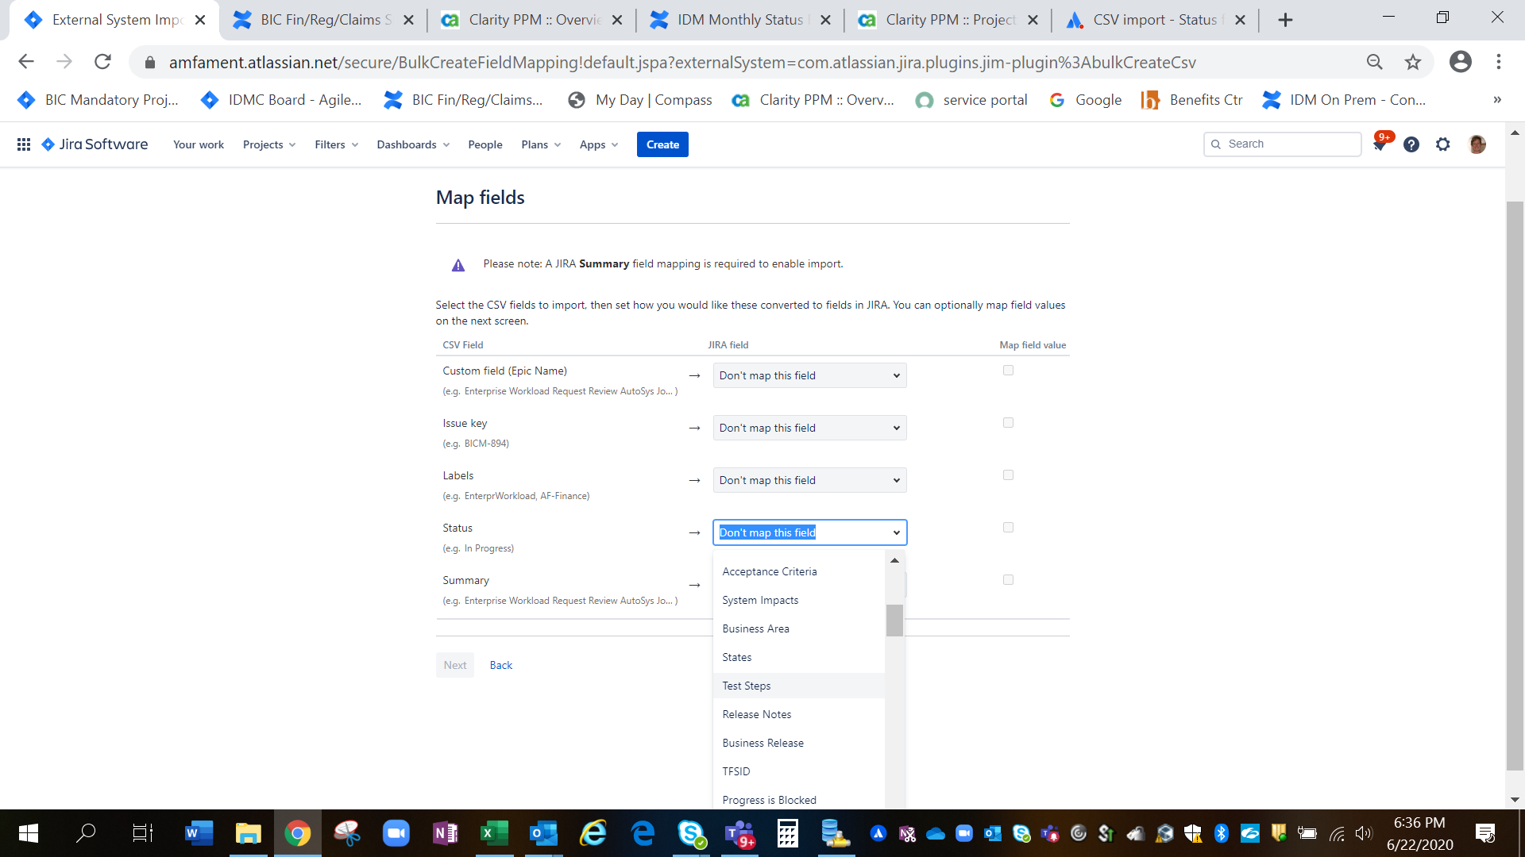
Task: Click the Back link below the form
Action: [500, 664]
